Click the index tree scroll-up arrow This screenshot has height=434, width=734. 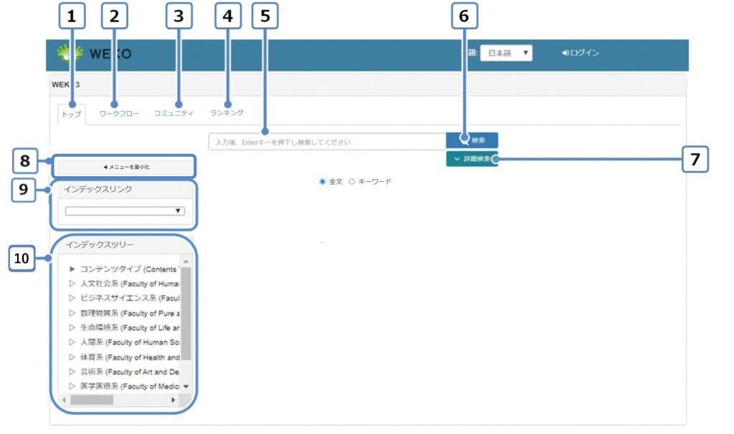pyautogui.click(x=186, y=262)
